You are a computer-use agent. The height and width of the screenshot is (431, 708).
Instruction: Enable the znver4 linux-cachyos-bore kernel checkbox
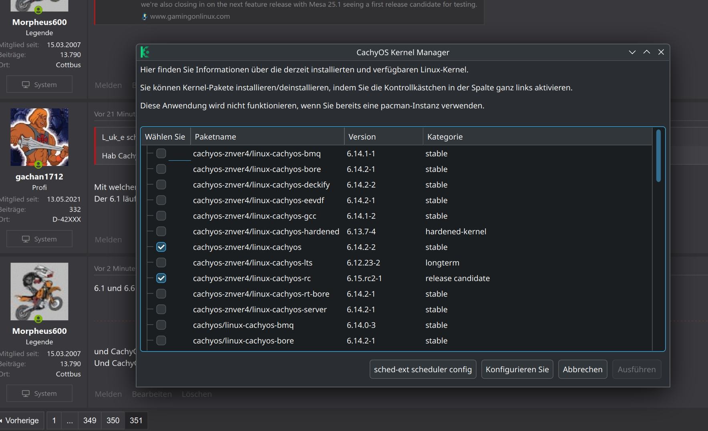[x=161, y=169]
